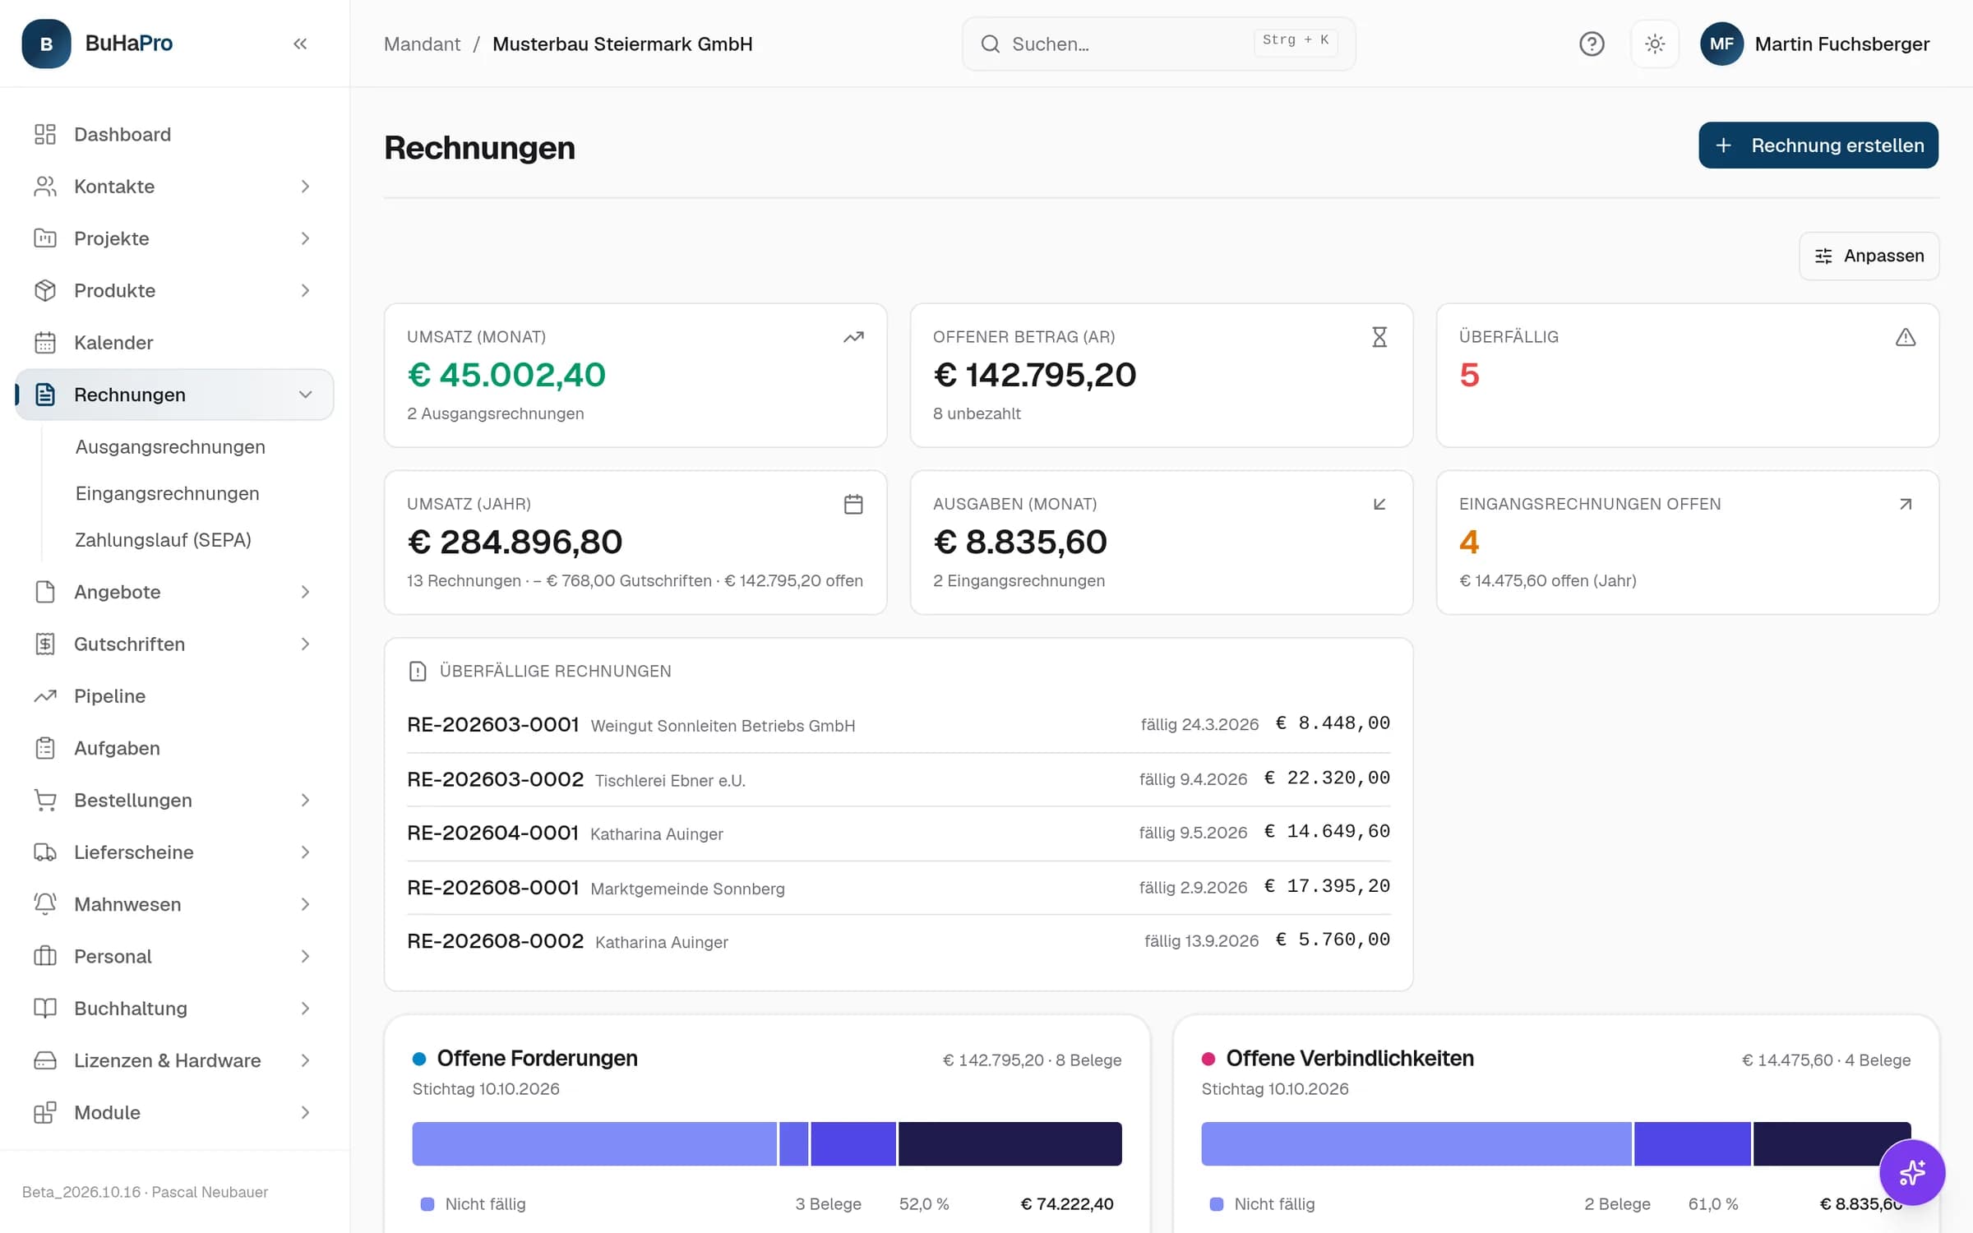Click the Umsatz (Monat) € 45.002,40 card
This screenshot has width=1973, height=1233.
(635, 376)
